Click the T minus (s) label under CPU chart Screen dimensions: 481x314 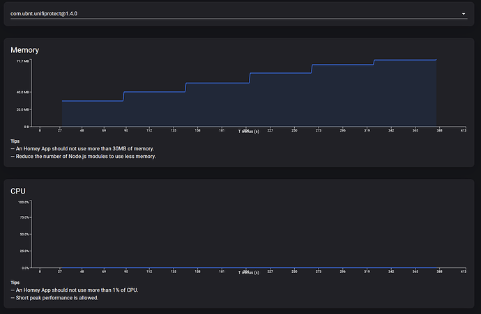(249, 273)
